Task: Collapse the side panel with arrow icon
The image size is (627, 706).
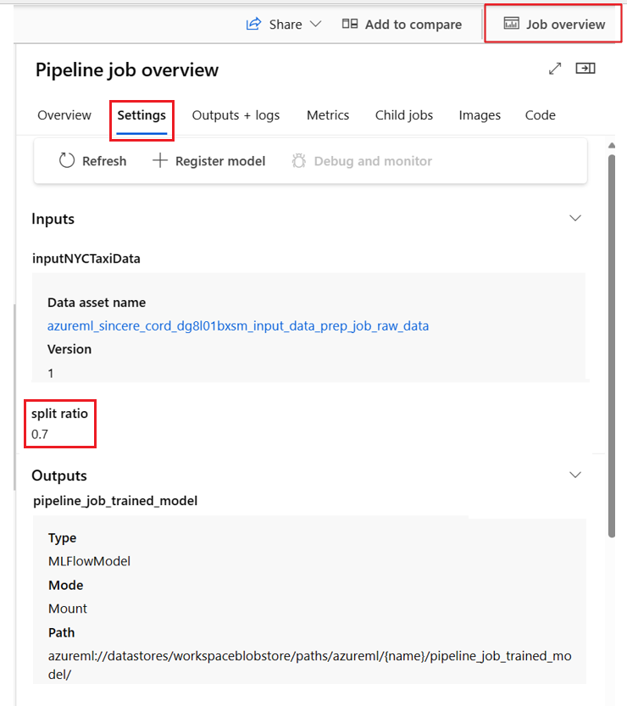Action: coord(585,69)
